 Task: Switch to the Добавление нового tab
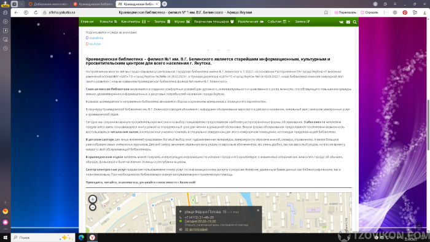click(49, 4)
